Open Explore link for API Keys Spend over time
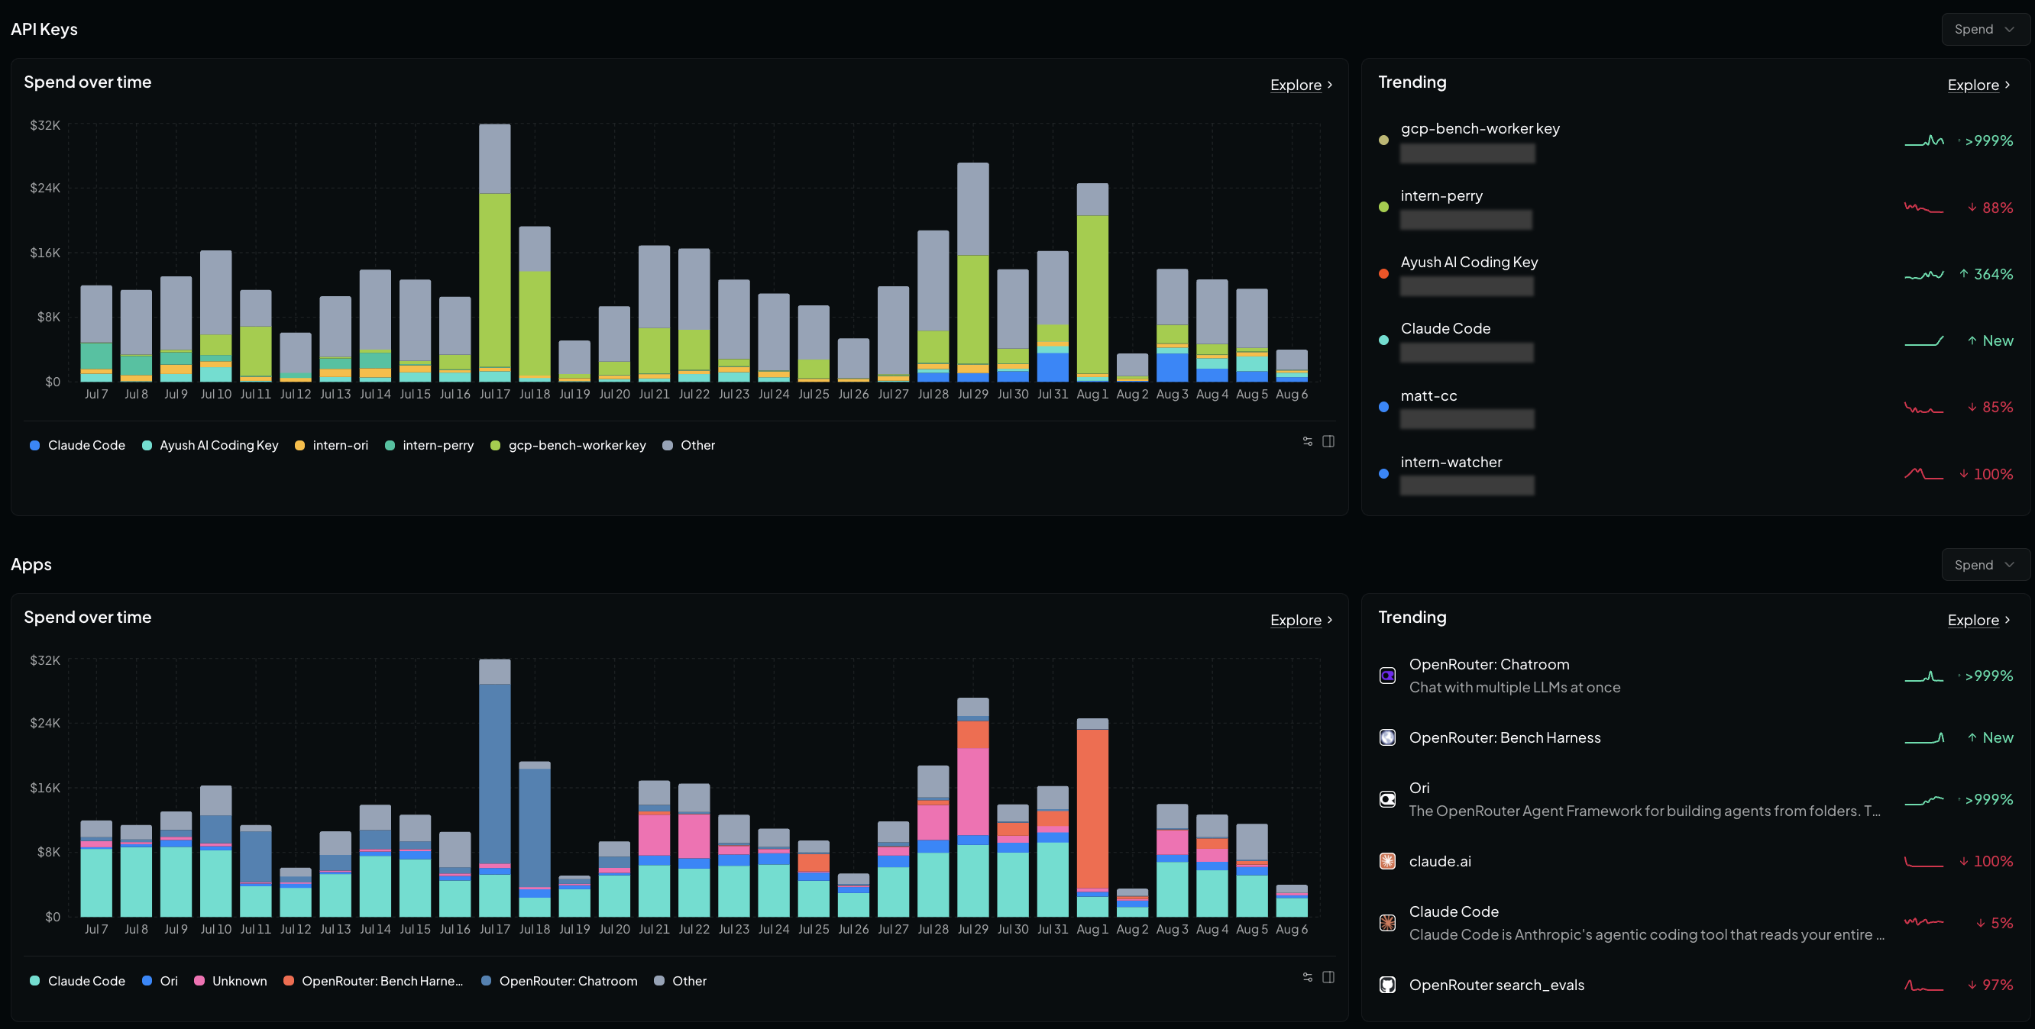This screenshot has height=1029, width=2035. [x=1301, y=85]
